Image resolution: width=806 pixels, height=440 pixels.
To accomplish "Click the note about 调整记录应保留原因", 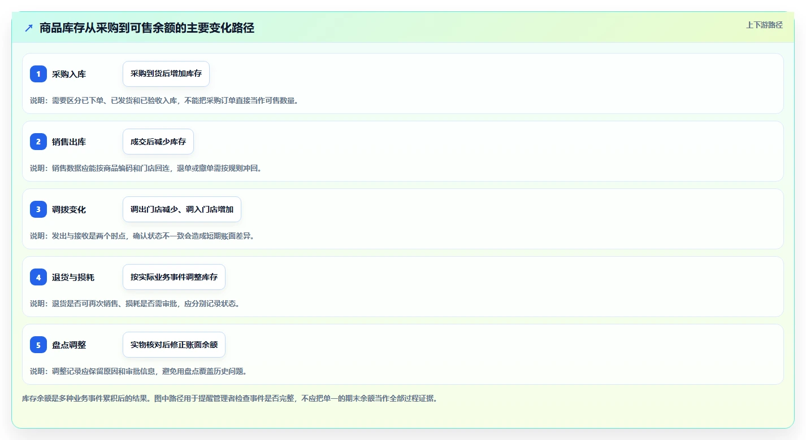I will point(138,371).
